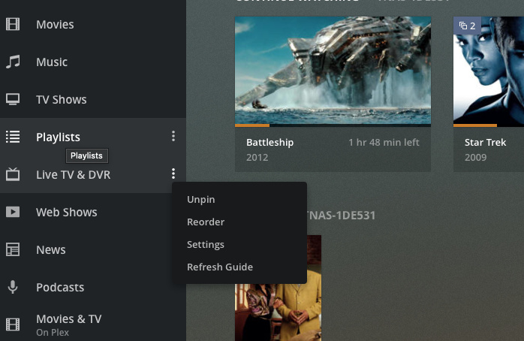
Task: Open the Movies library label
Action: (x=55, y=24)
